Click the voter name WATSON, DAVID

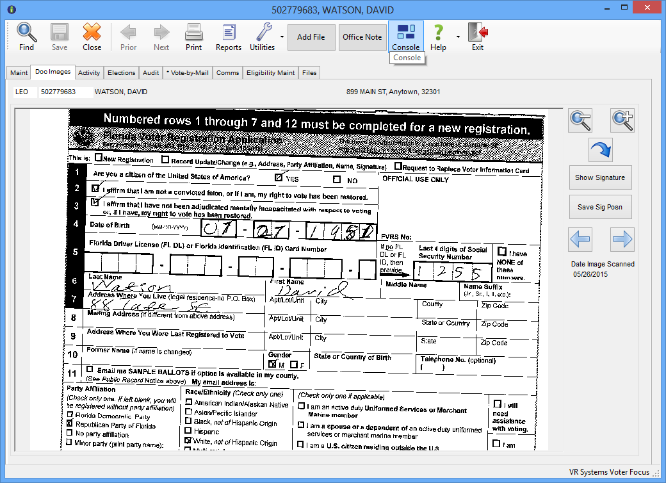(x=121, y=92)
